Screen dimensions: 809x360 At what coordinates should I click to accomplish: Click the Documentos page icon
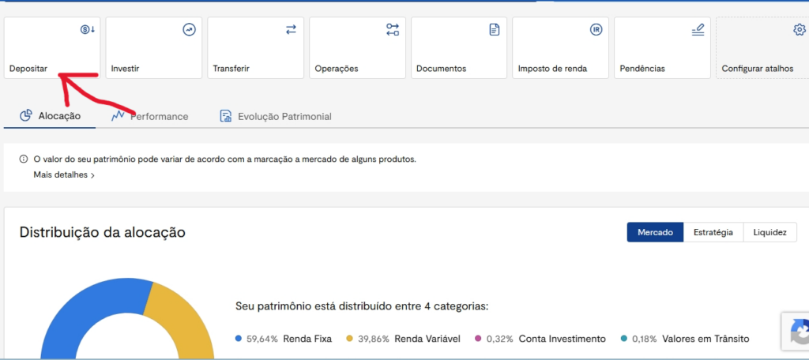[495, 30]
